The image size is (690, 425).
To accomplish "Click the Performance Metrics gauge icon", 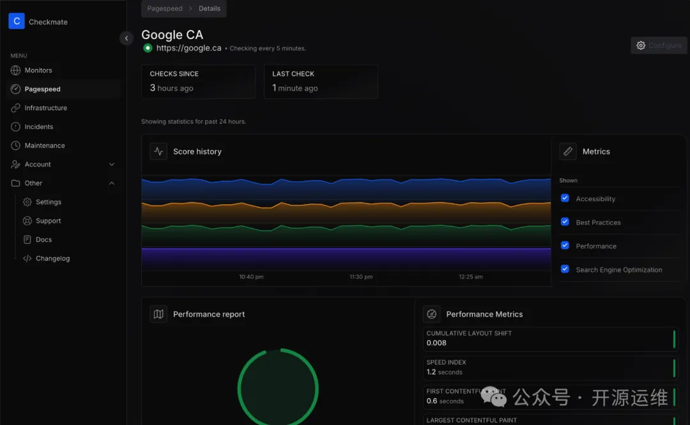I will 432,314.
